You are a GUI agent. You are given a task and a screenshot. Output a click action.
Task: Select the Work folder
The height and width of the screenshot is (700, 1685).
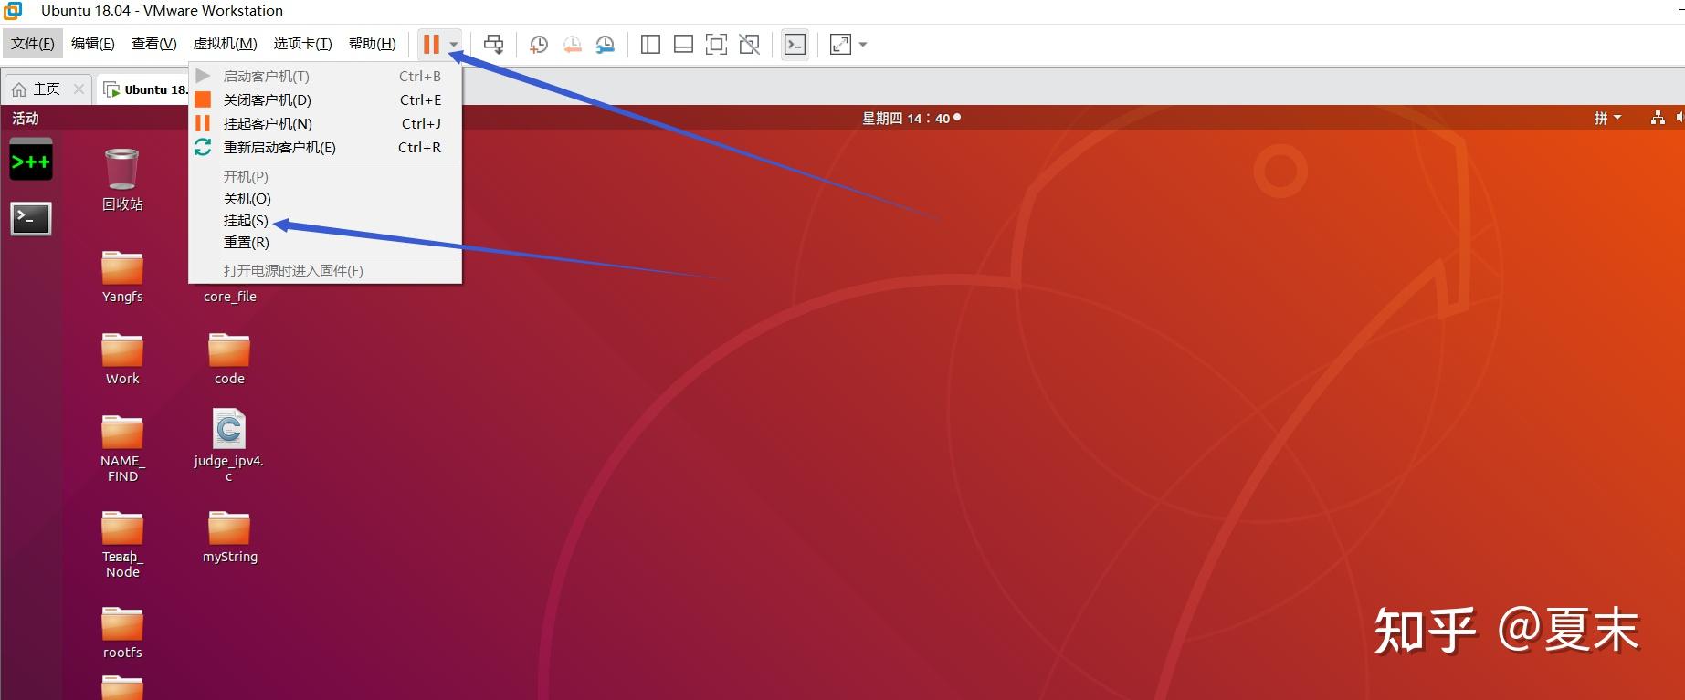click(122, 359)
